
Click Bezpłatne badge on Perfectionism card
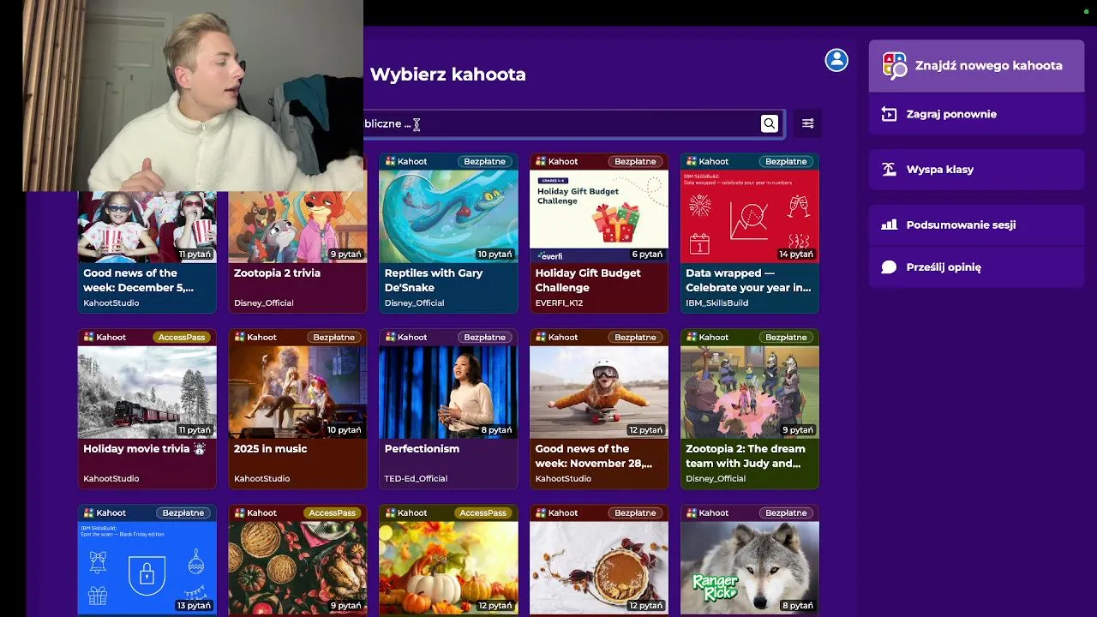pos(484,337)
